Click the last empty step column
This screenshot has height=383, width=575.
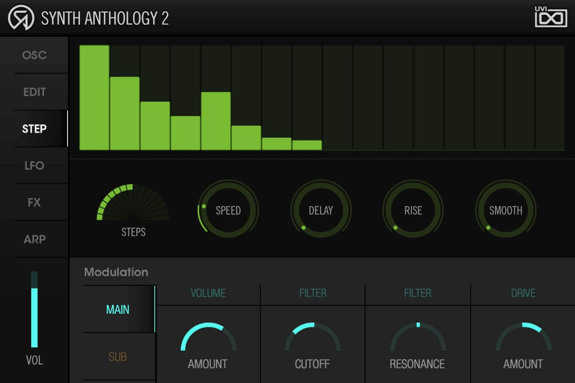550,98
